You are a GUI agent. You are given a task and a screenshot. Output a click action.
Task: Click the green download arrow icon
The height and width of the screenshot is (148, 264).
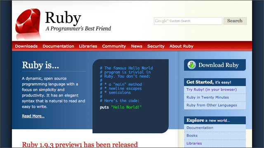191,65
